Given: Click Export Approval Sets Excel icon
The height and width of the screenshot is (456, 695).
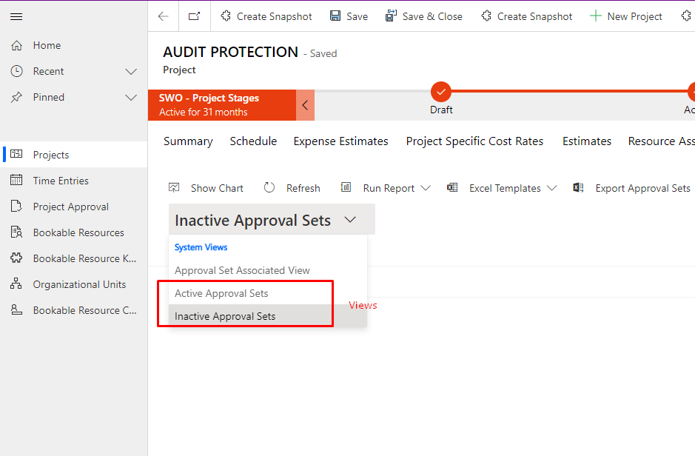Looking at the screenshot, I should 579,188.
